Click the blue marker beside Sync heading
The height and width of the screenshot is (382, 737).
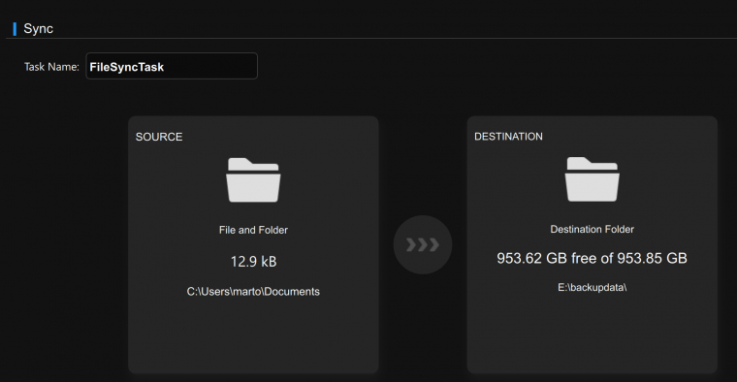click(15, 29)
